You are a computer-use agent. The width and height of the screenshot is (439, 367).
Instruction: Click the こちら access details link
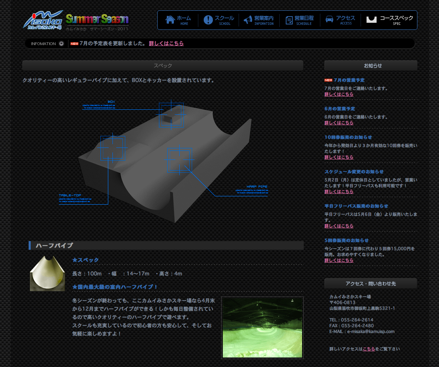coord(369,349)
